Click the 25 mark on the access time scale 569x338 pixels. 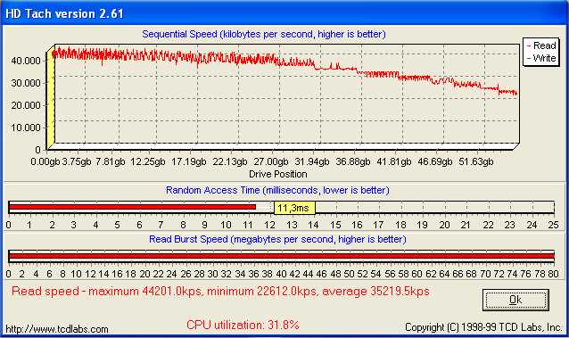pos(554,225)
